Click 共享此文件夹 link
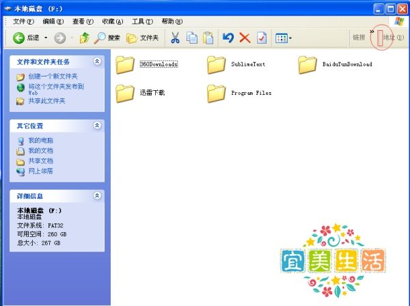Viewport: 410px width, 306px height. point(46,101)
